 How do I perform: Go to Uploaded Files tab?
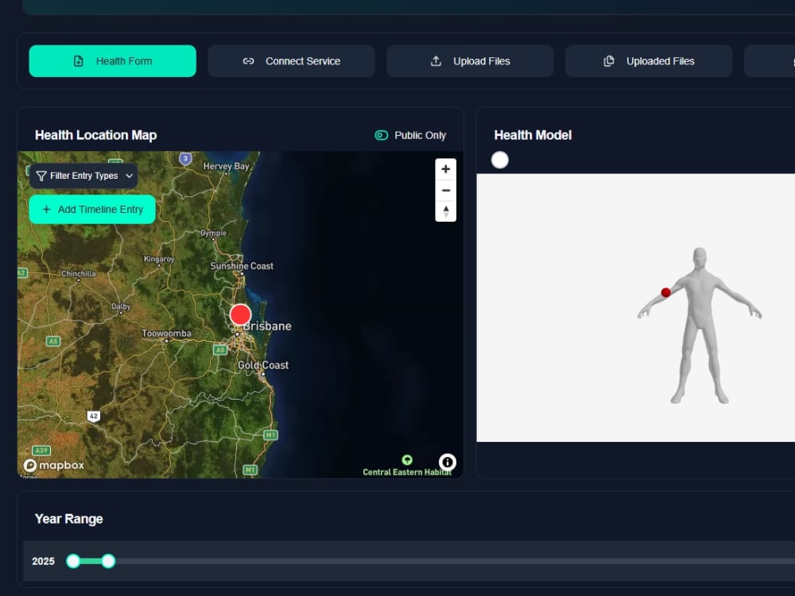[649, 61]
